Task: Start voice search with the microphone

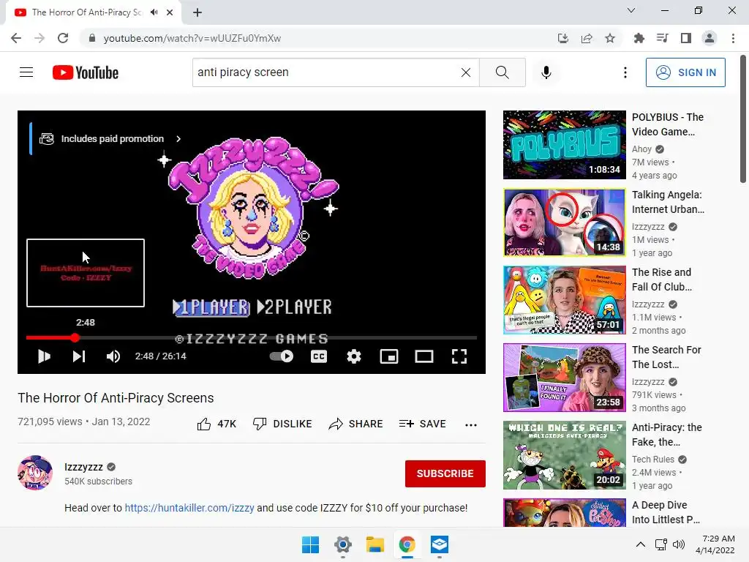Action: click(546, 72)
